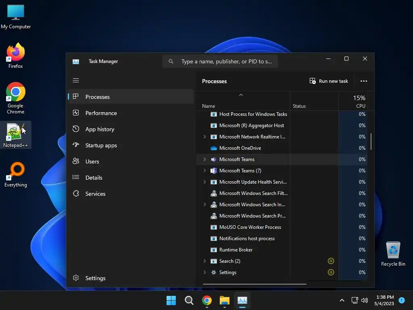Click the Performance graph icon in sidebar

point(76,113)
